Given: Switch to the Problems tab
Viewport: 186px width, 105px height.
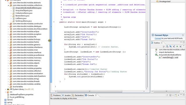Looking at the screenshot, I should (x=56, y=95).
